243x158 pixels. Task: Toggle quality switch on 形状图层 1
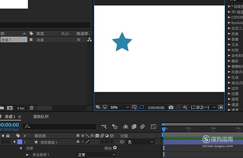click(x=87, y=141)
